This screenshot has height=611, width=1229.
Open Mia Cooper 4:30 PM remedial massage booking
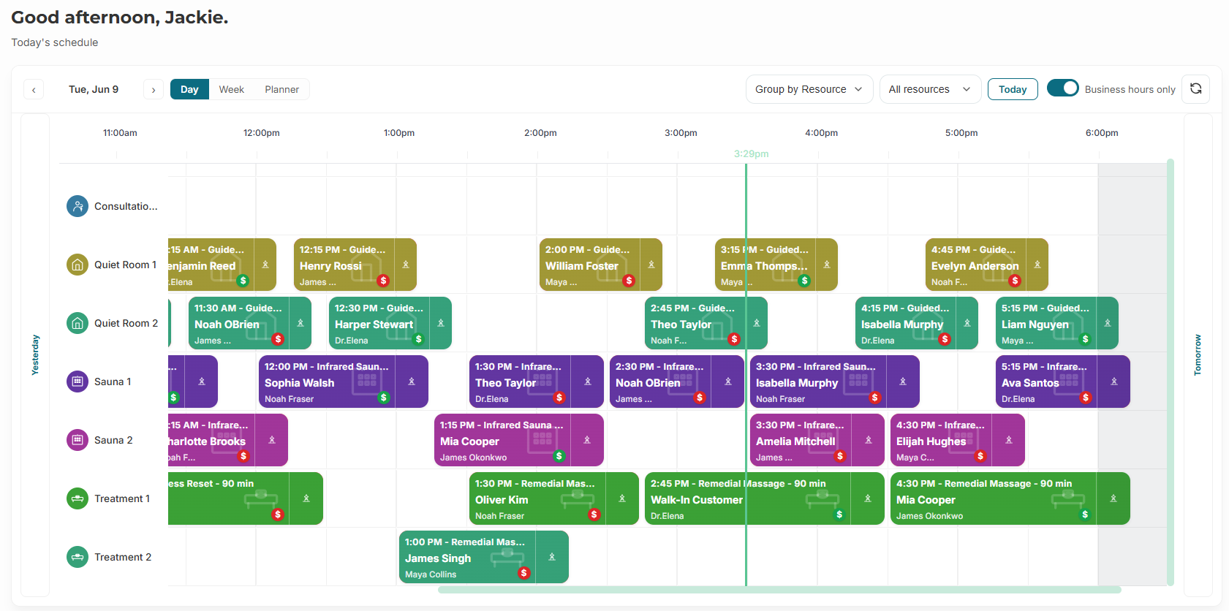1010,498
